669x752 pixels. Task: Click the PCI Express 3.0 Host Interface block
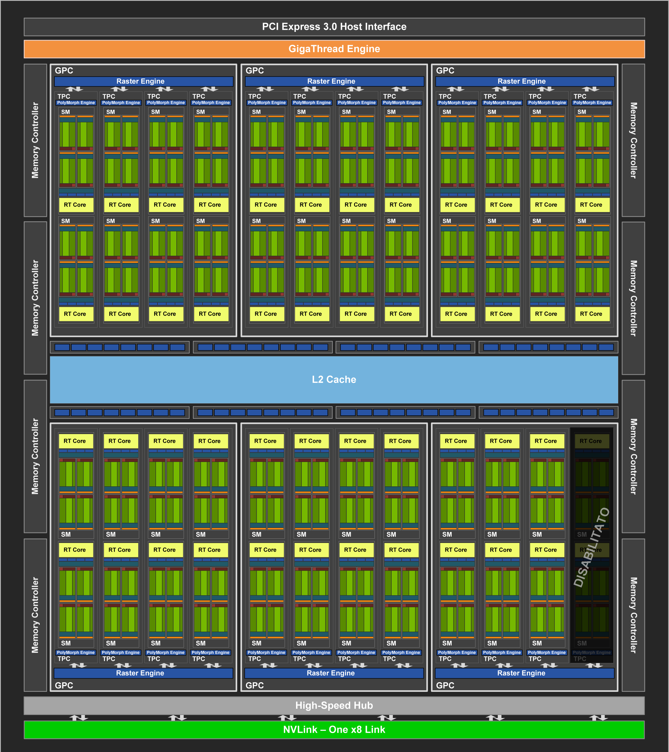[334, 27]
